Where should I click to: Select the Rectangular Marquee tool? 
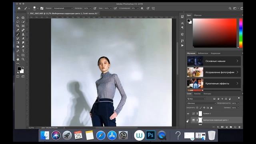pos(23,18)
